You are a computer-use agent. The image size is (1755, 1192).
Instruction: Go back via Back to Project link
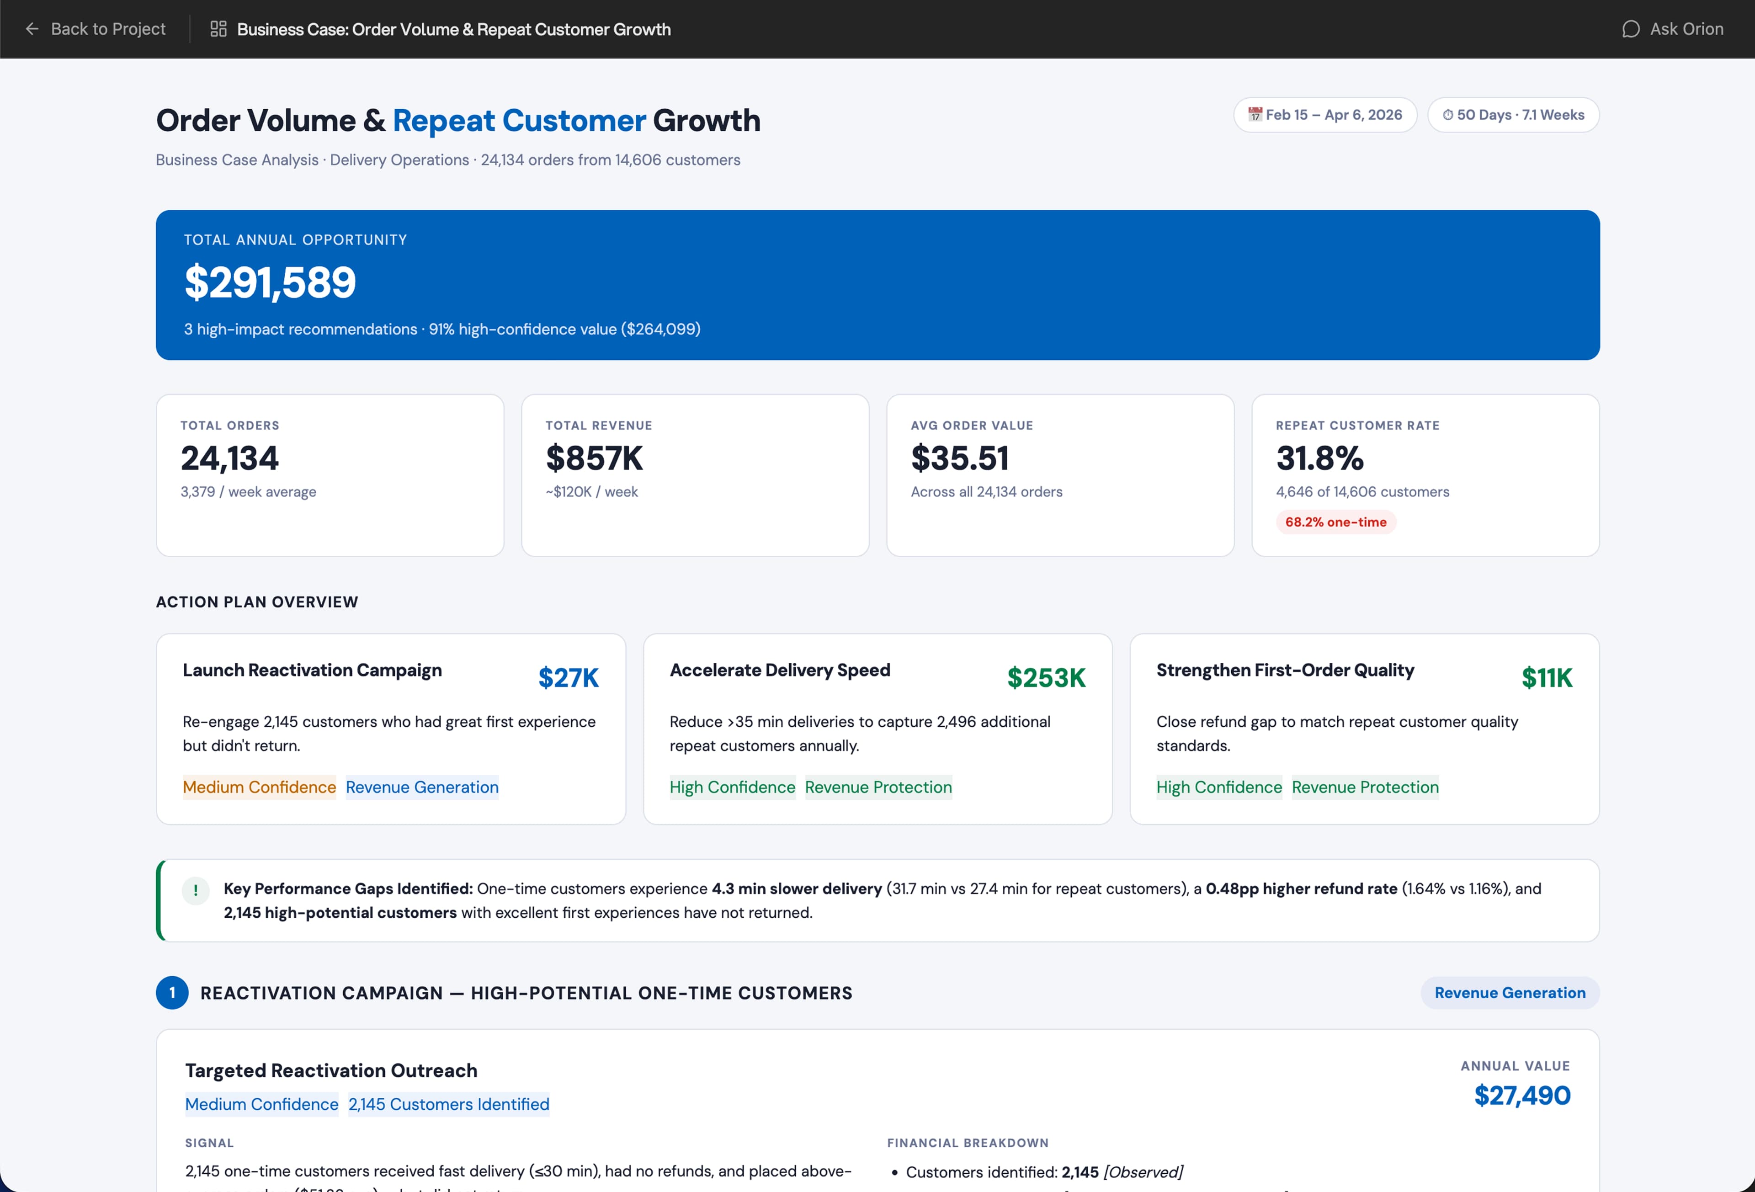click(95, 29)
